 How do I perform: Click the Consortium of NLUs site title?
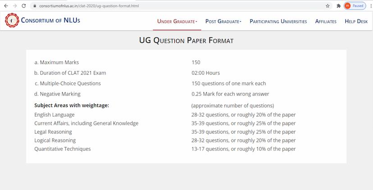[50, 20]
